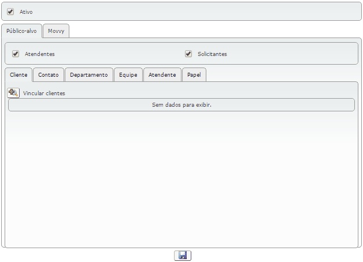
Task: Open the Equipe tab
Action: tap(128, 75)
